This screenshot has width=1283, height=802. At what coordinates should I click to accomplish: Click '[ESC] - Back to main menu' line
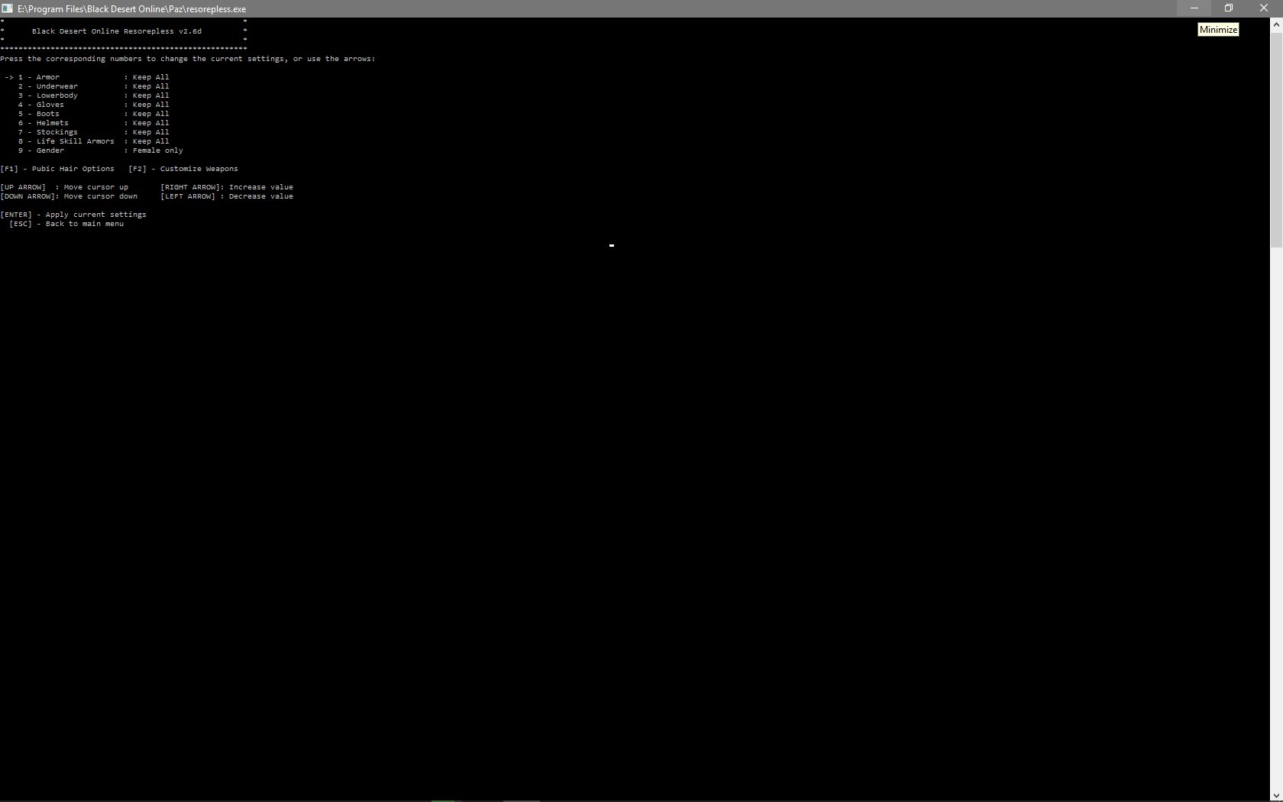pyautogui.click(x=66, y=223)
